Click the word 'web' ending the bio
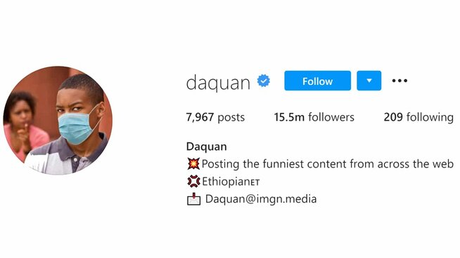The image size is (460, 258). pyautogui.click(x=443, y=164)
